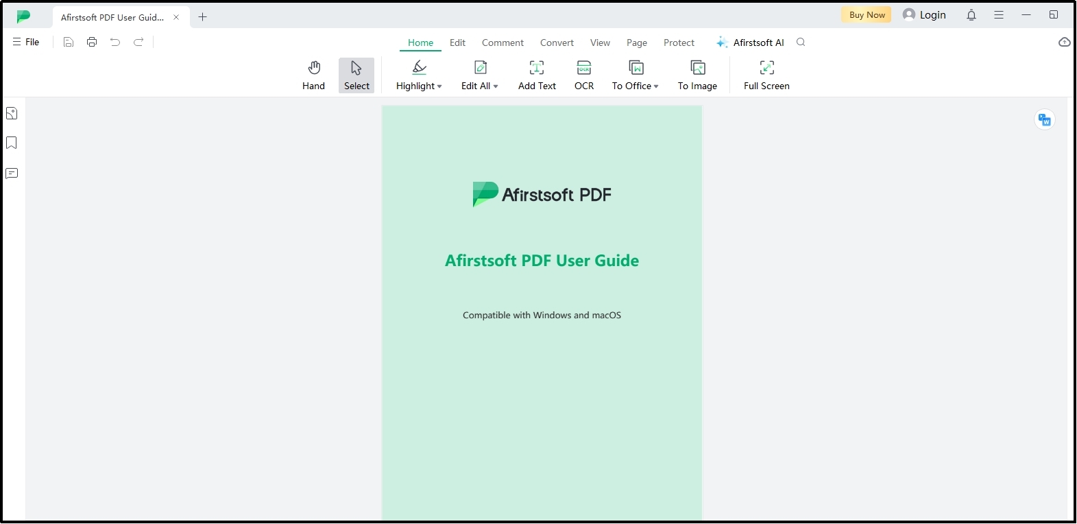The width and height of the screenshot is (1077, 524).
Task: Open the comments panel in sidebar
Action: [12, 173]
